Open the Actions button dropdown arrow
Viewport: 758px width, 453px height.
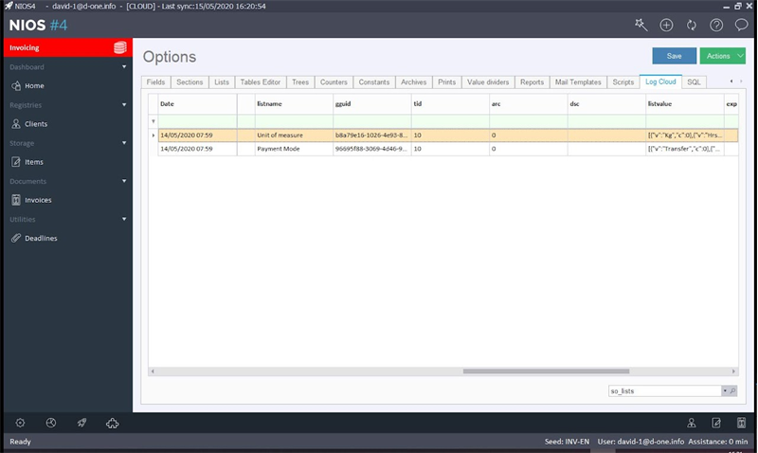click(x=740, y=56)
